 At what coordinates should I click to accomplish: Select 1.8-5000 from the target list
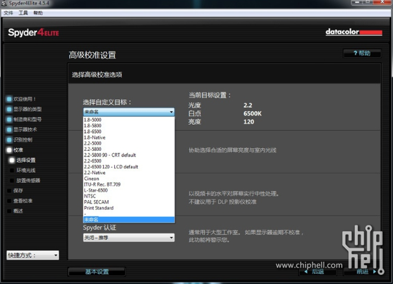point(129,120)
